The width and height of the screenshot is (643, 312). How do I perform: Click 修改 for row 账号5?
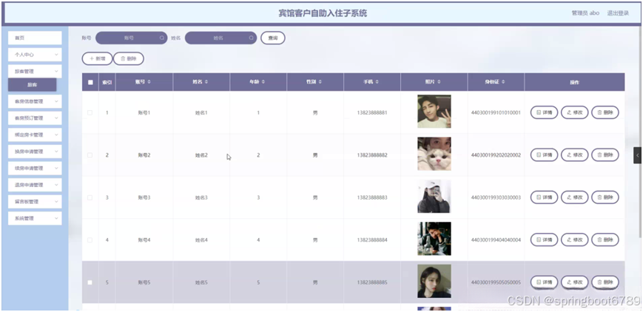[574, 282]
